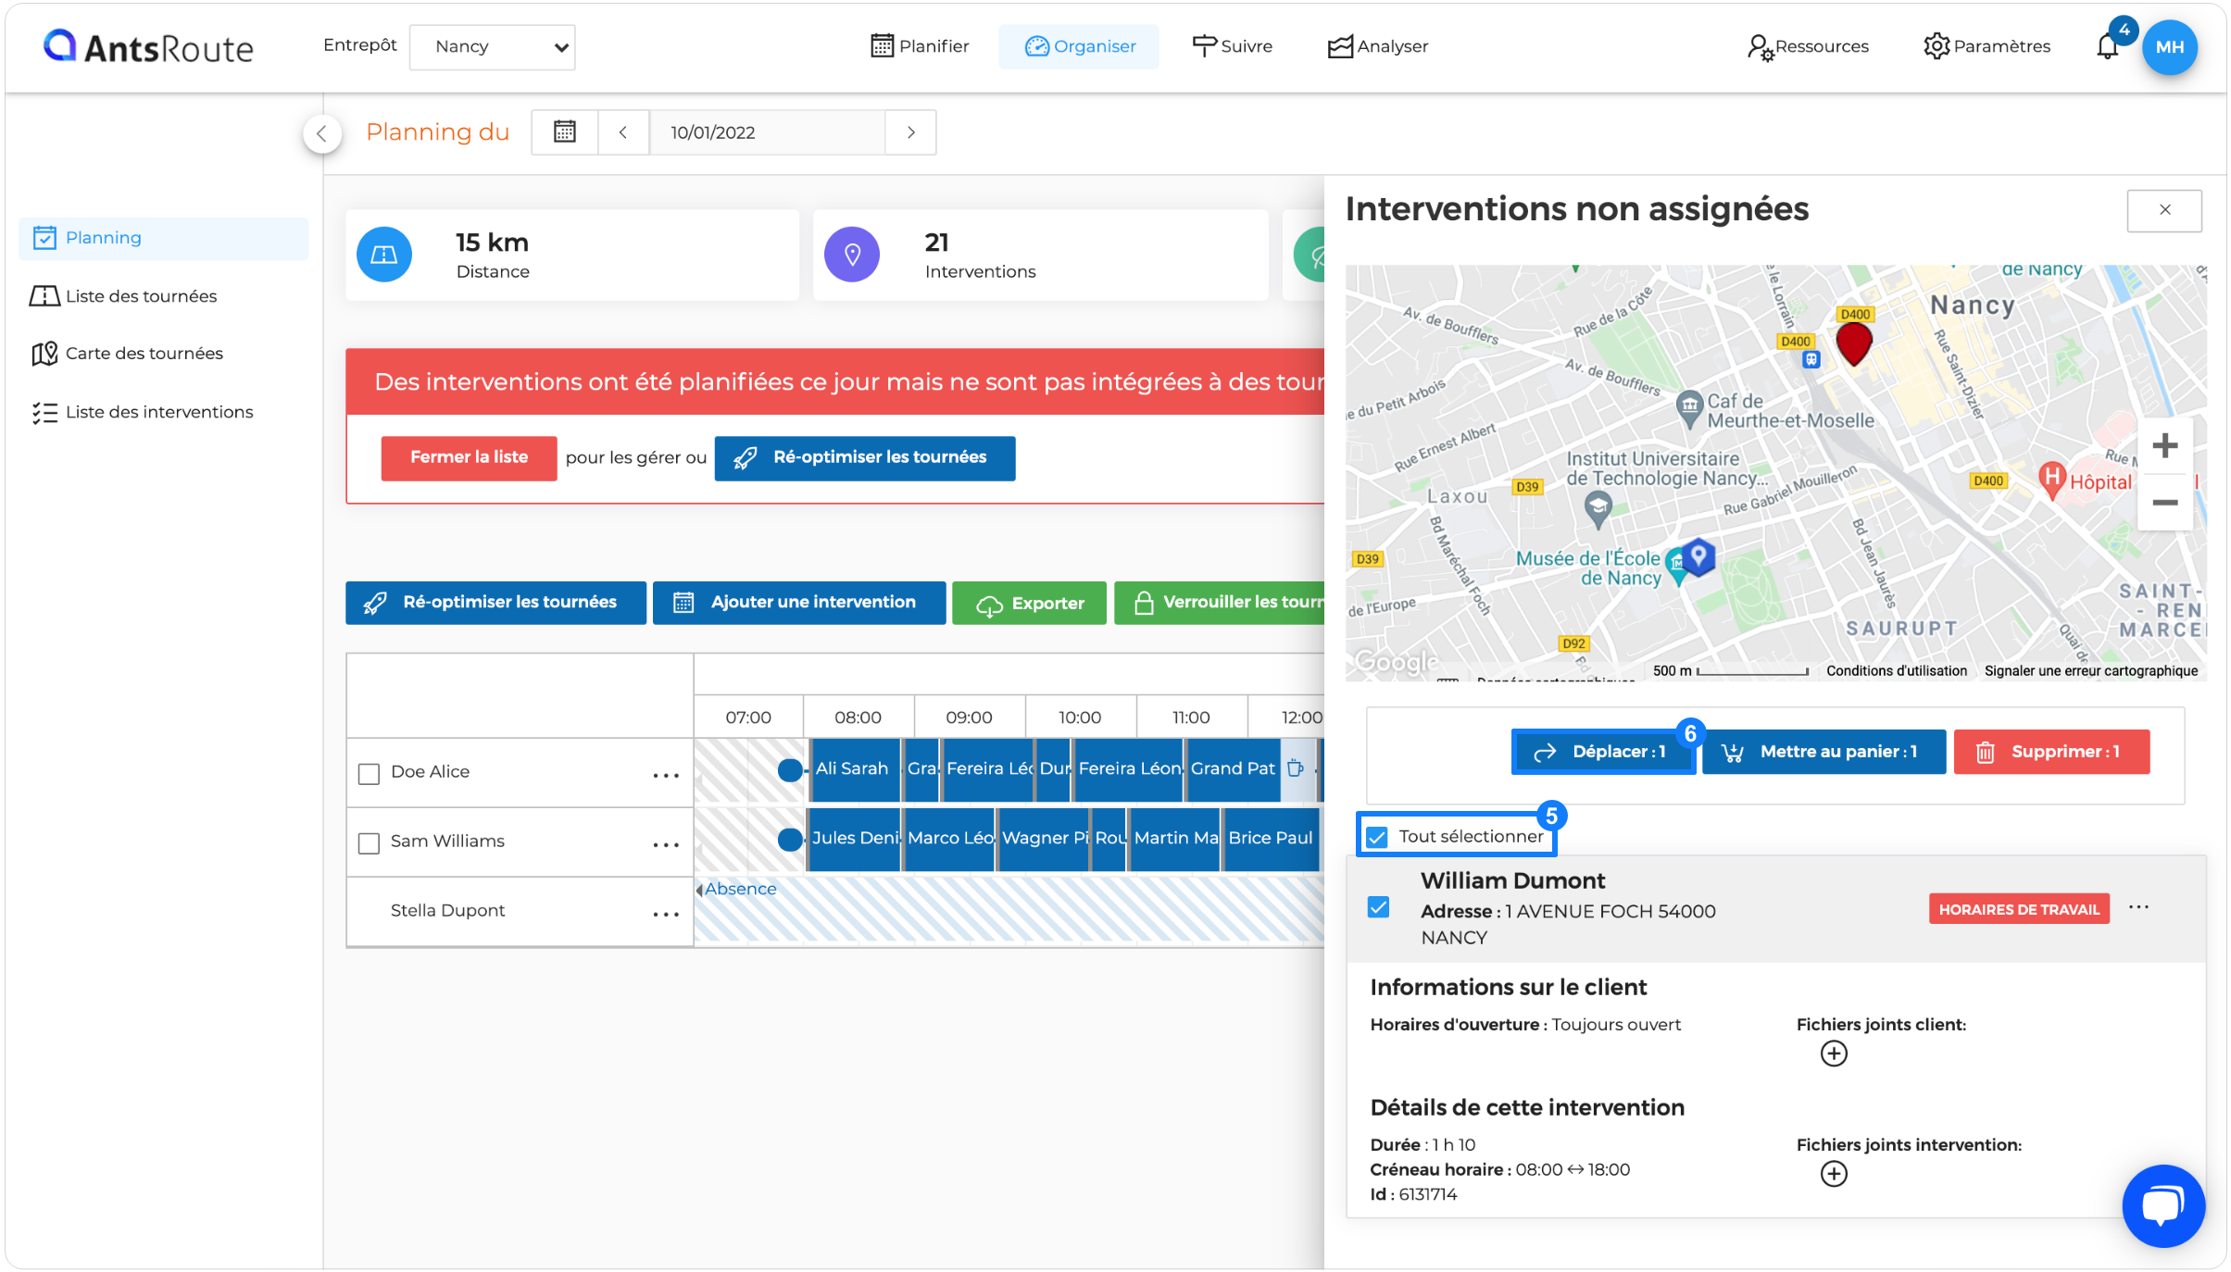Click the HORAIRES DE TRAVAIL red tag
The height and width of the screenshot is (1272, 2231).
(x=2019, y=909)
